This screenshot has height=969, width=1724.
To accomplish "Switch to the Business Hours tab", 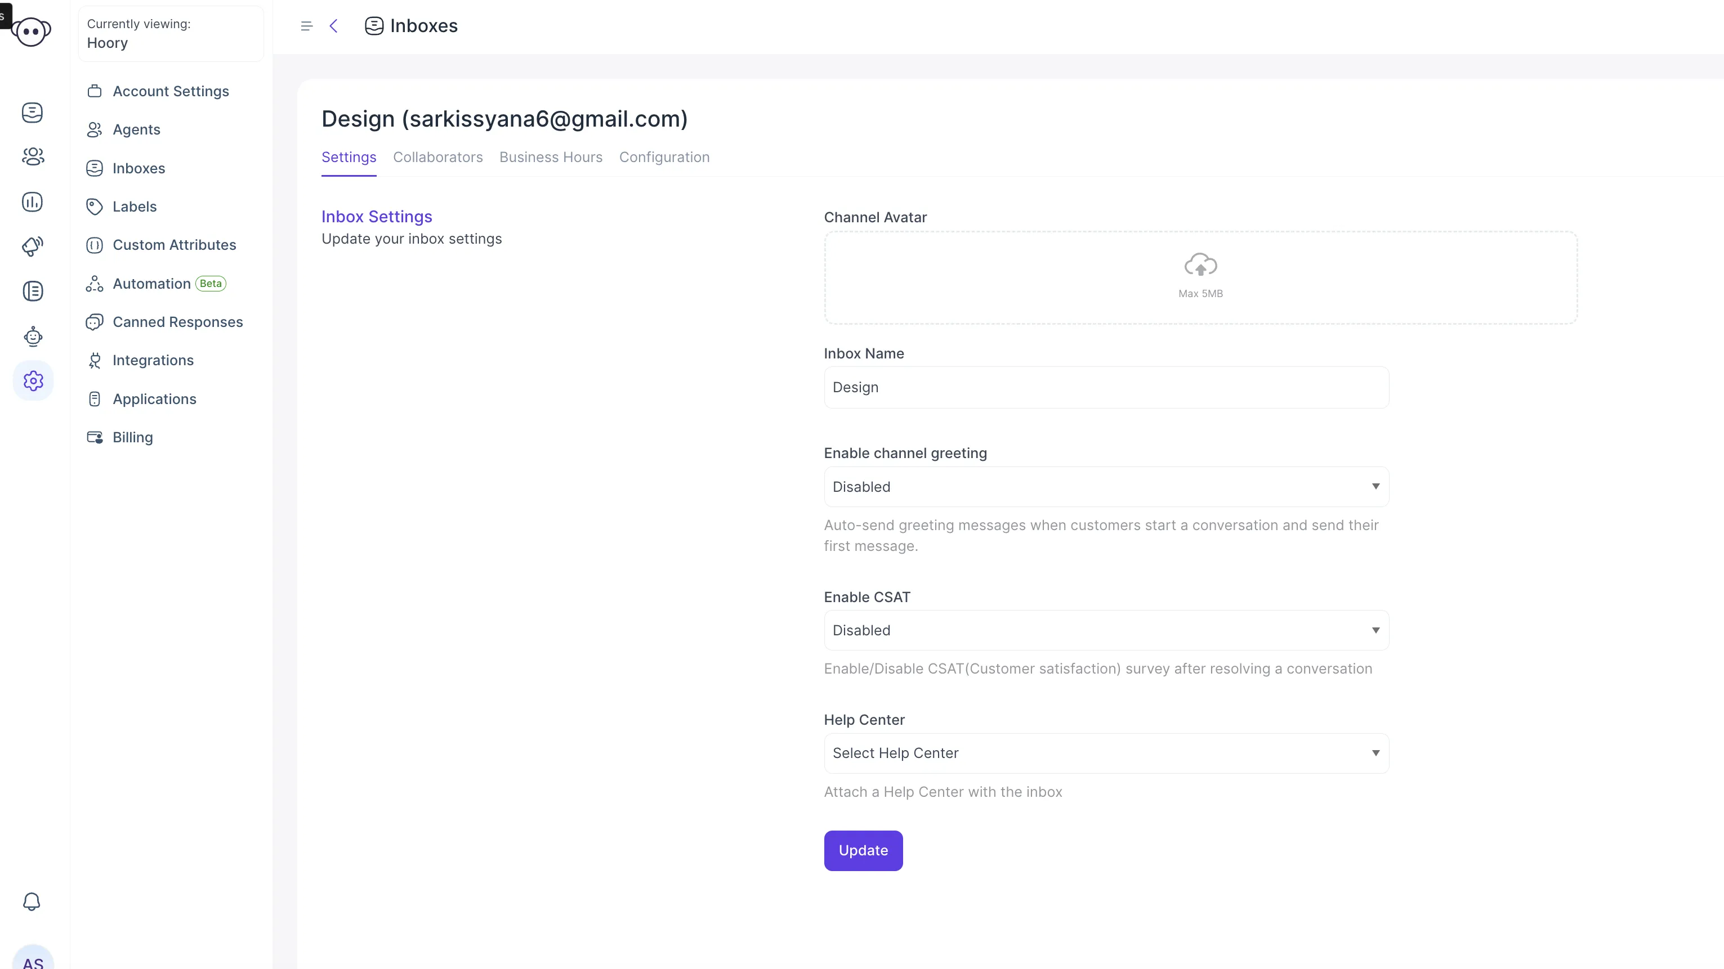I will [551, 156].
